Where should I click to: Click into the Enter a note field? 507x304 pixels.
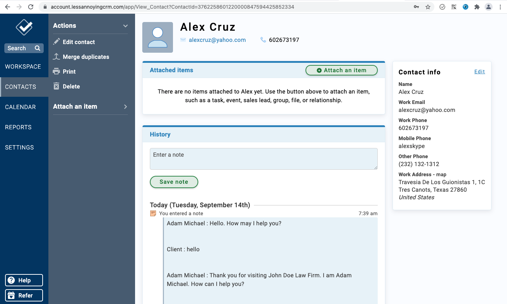click(x=264, y=159)
